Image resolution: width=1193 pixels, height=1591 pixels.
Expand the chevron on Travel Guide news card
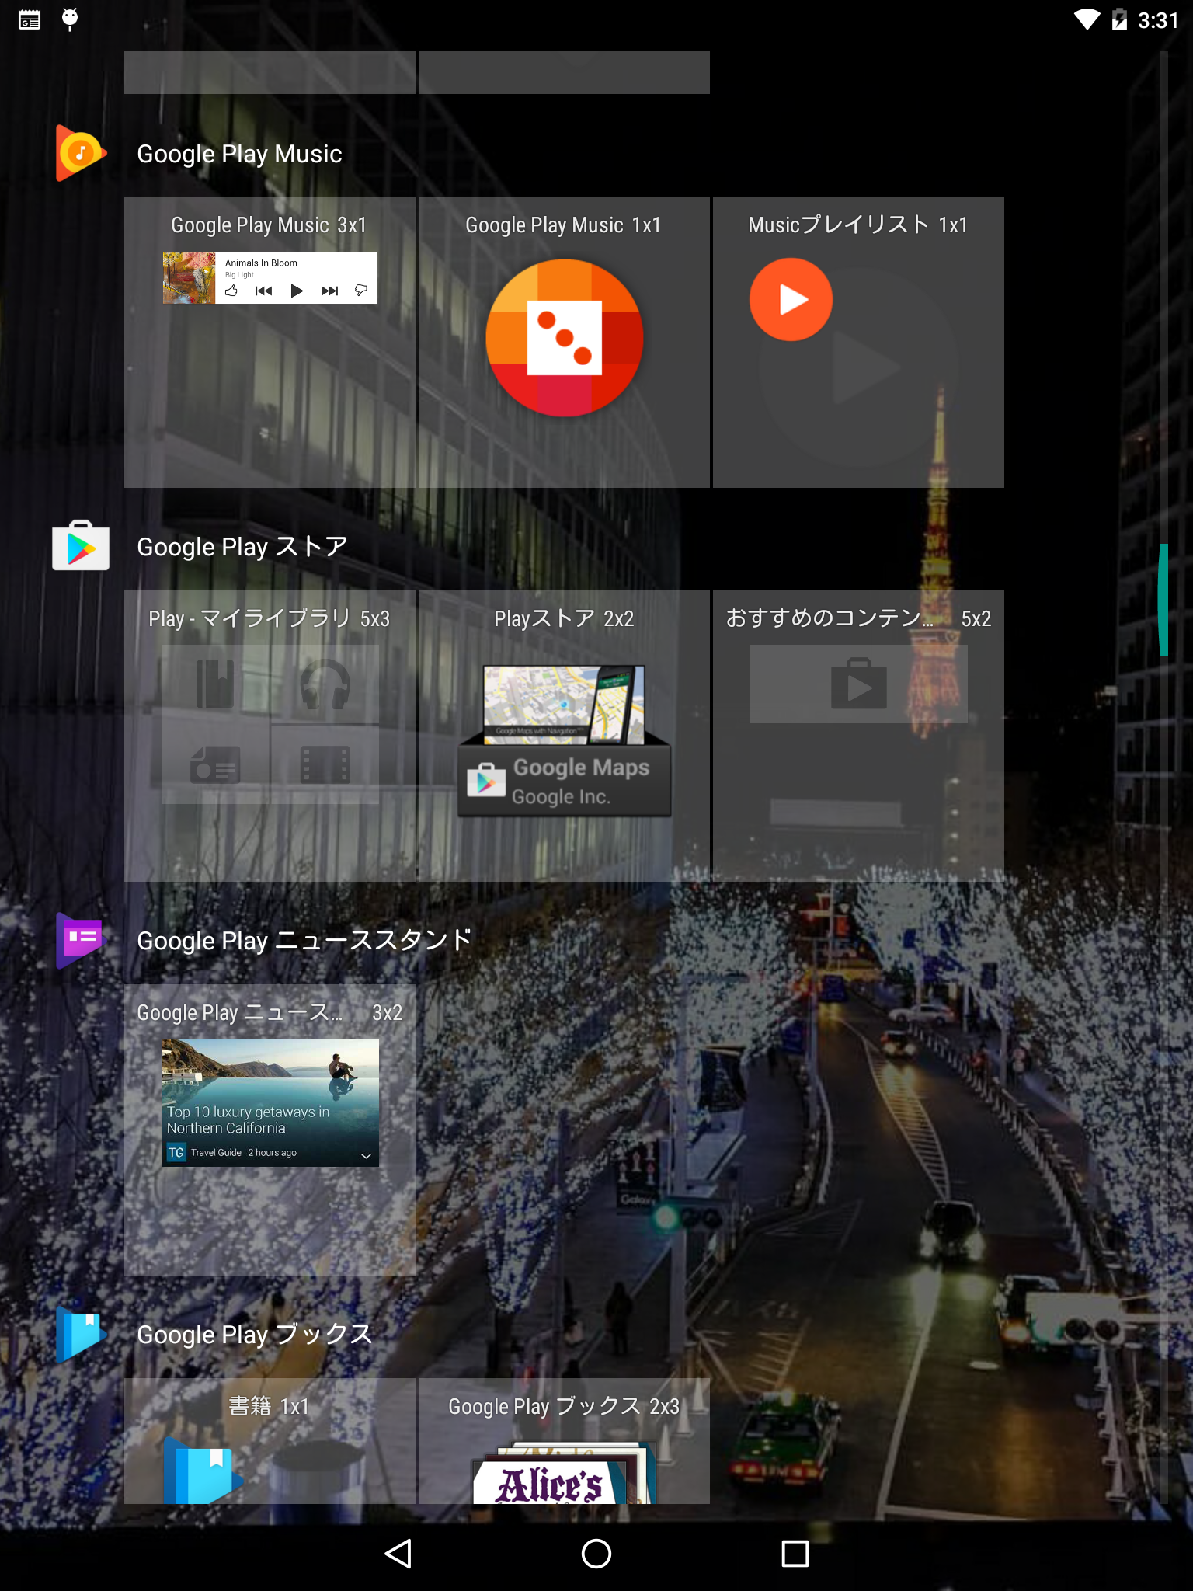tap(366, 1155)
